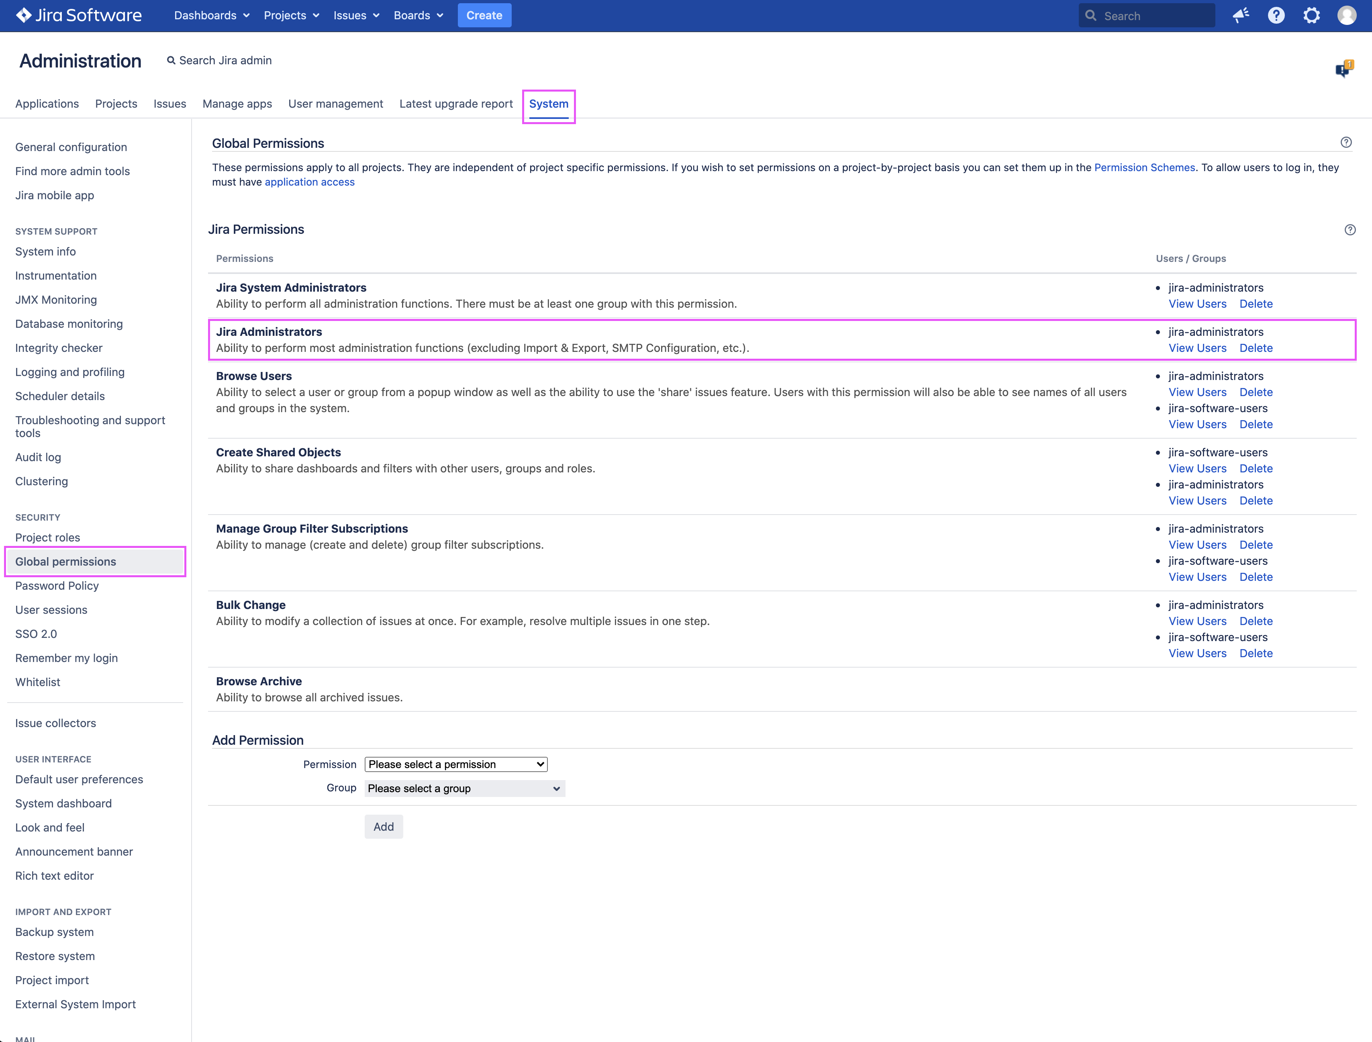Open Look and feel settings

click(50, 827)
